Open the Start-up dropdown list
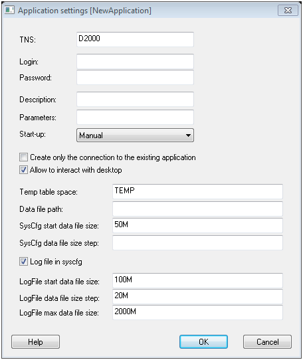 coord(135,135)
